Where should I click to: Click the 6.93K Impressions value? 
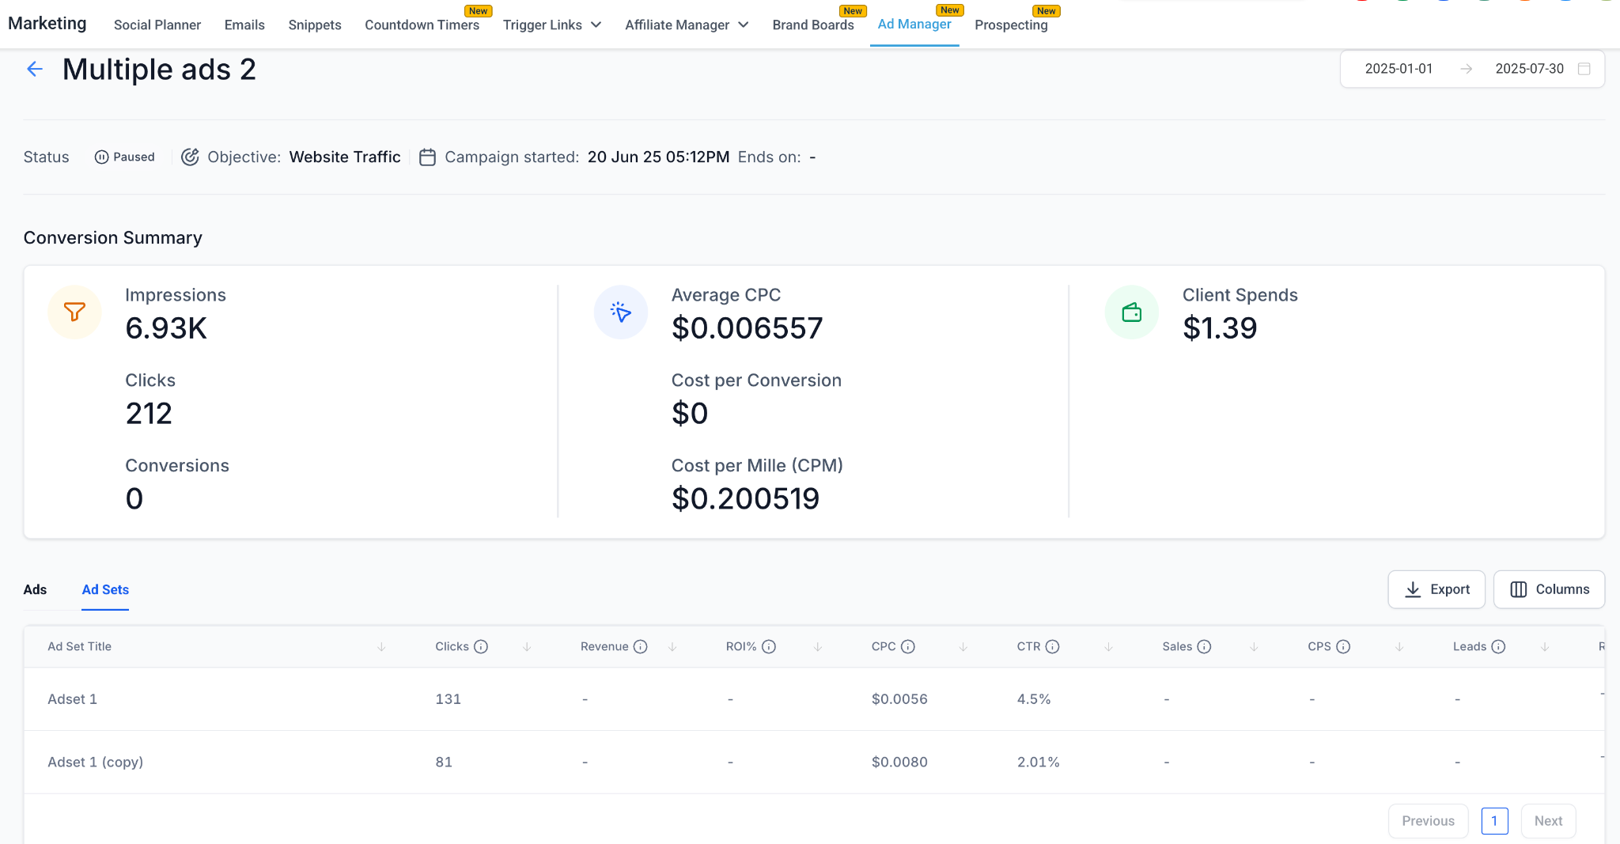(x=166, y=328)
